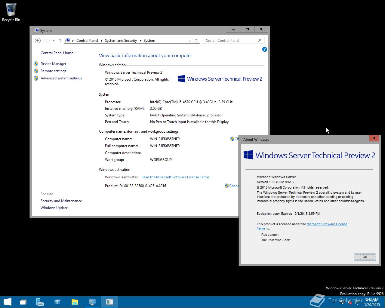Click Change settings link near computer name
This screenshot has width=385, height=308.
pos(236,139)
